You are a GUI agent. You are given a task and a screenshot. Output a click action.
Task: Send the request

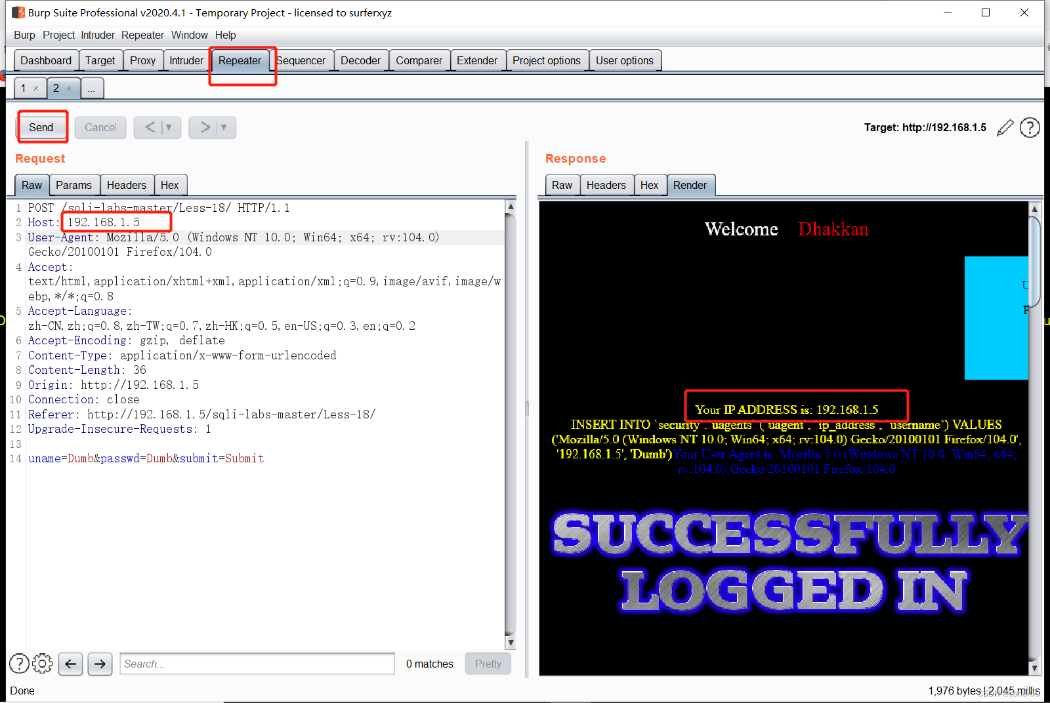(41, 127)
